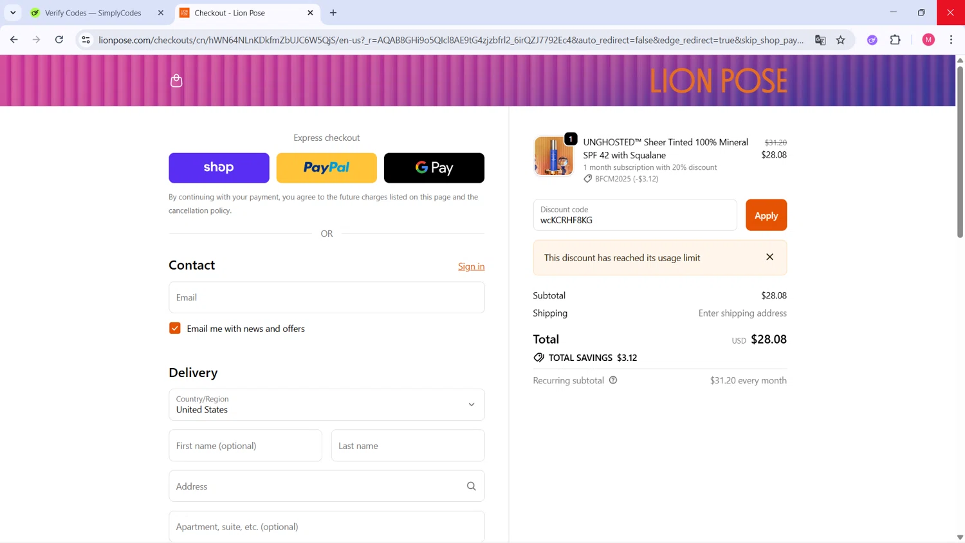This screenshot has height=543, width=965.
Task: Close the Verify Codes SimplyCodes tab
Action: coord(161,13)
